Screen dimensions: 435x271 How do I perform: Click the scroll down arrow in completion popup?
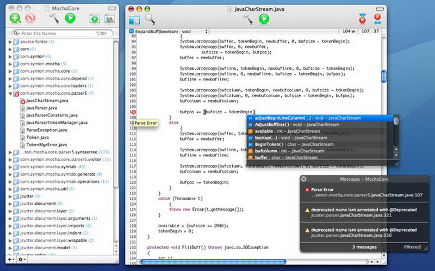(396, 156)
